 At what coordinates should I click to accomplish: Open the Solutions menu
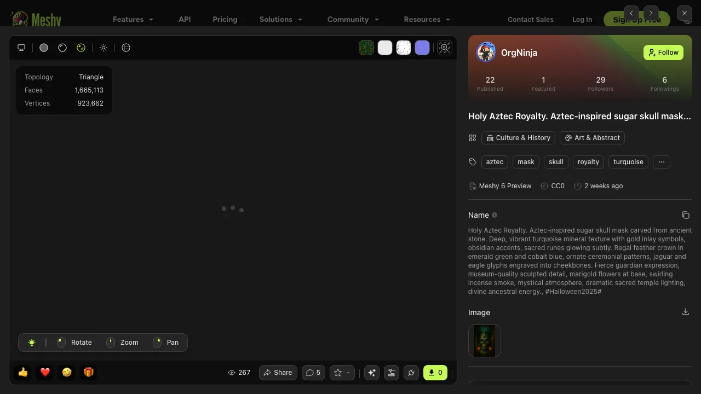pos(280,19)
